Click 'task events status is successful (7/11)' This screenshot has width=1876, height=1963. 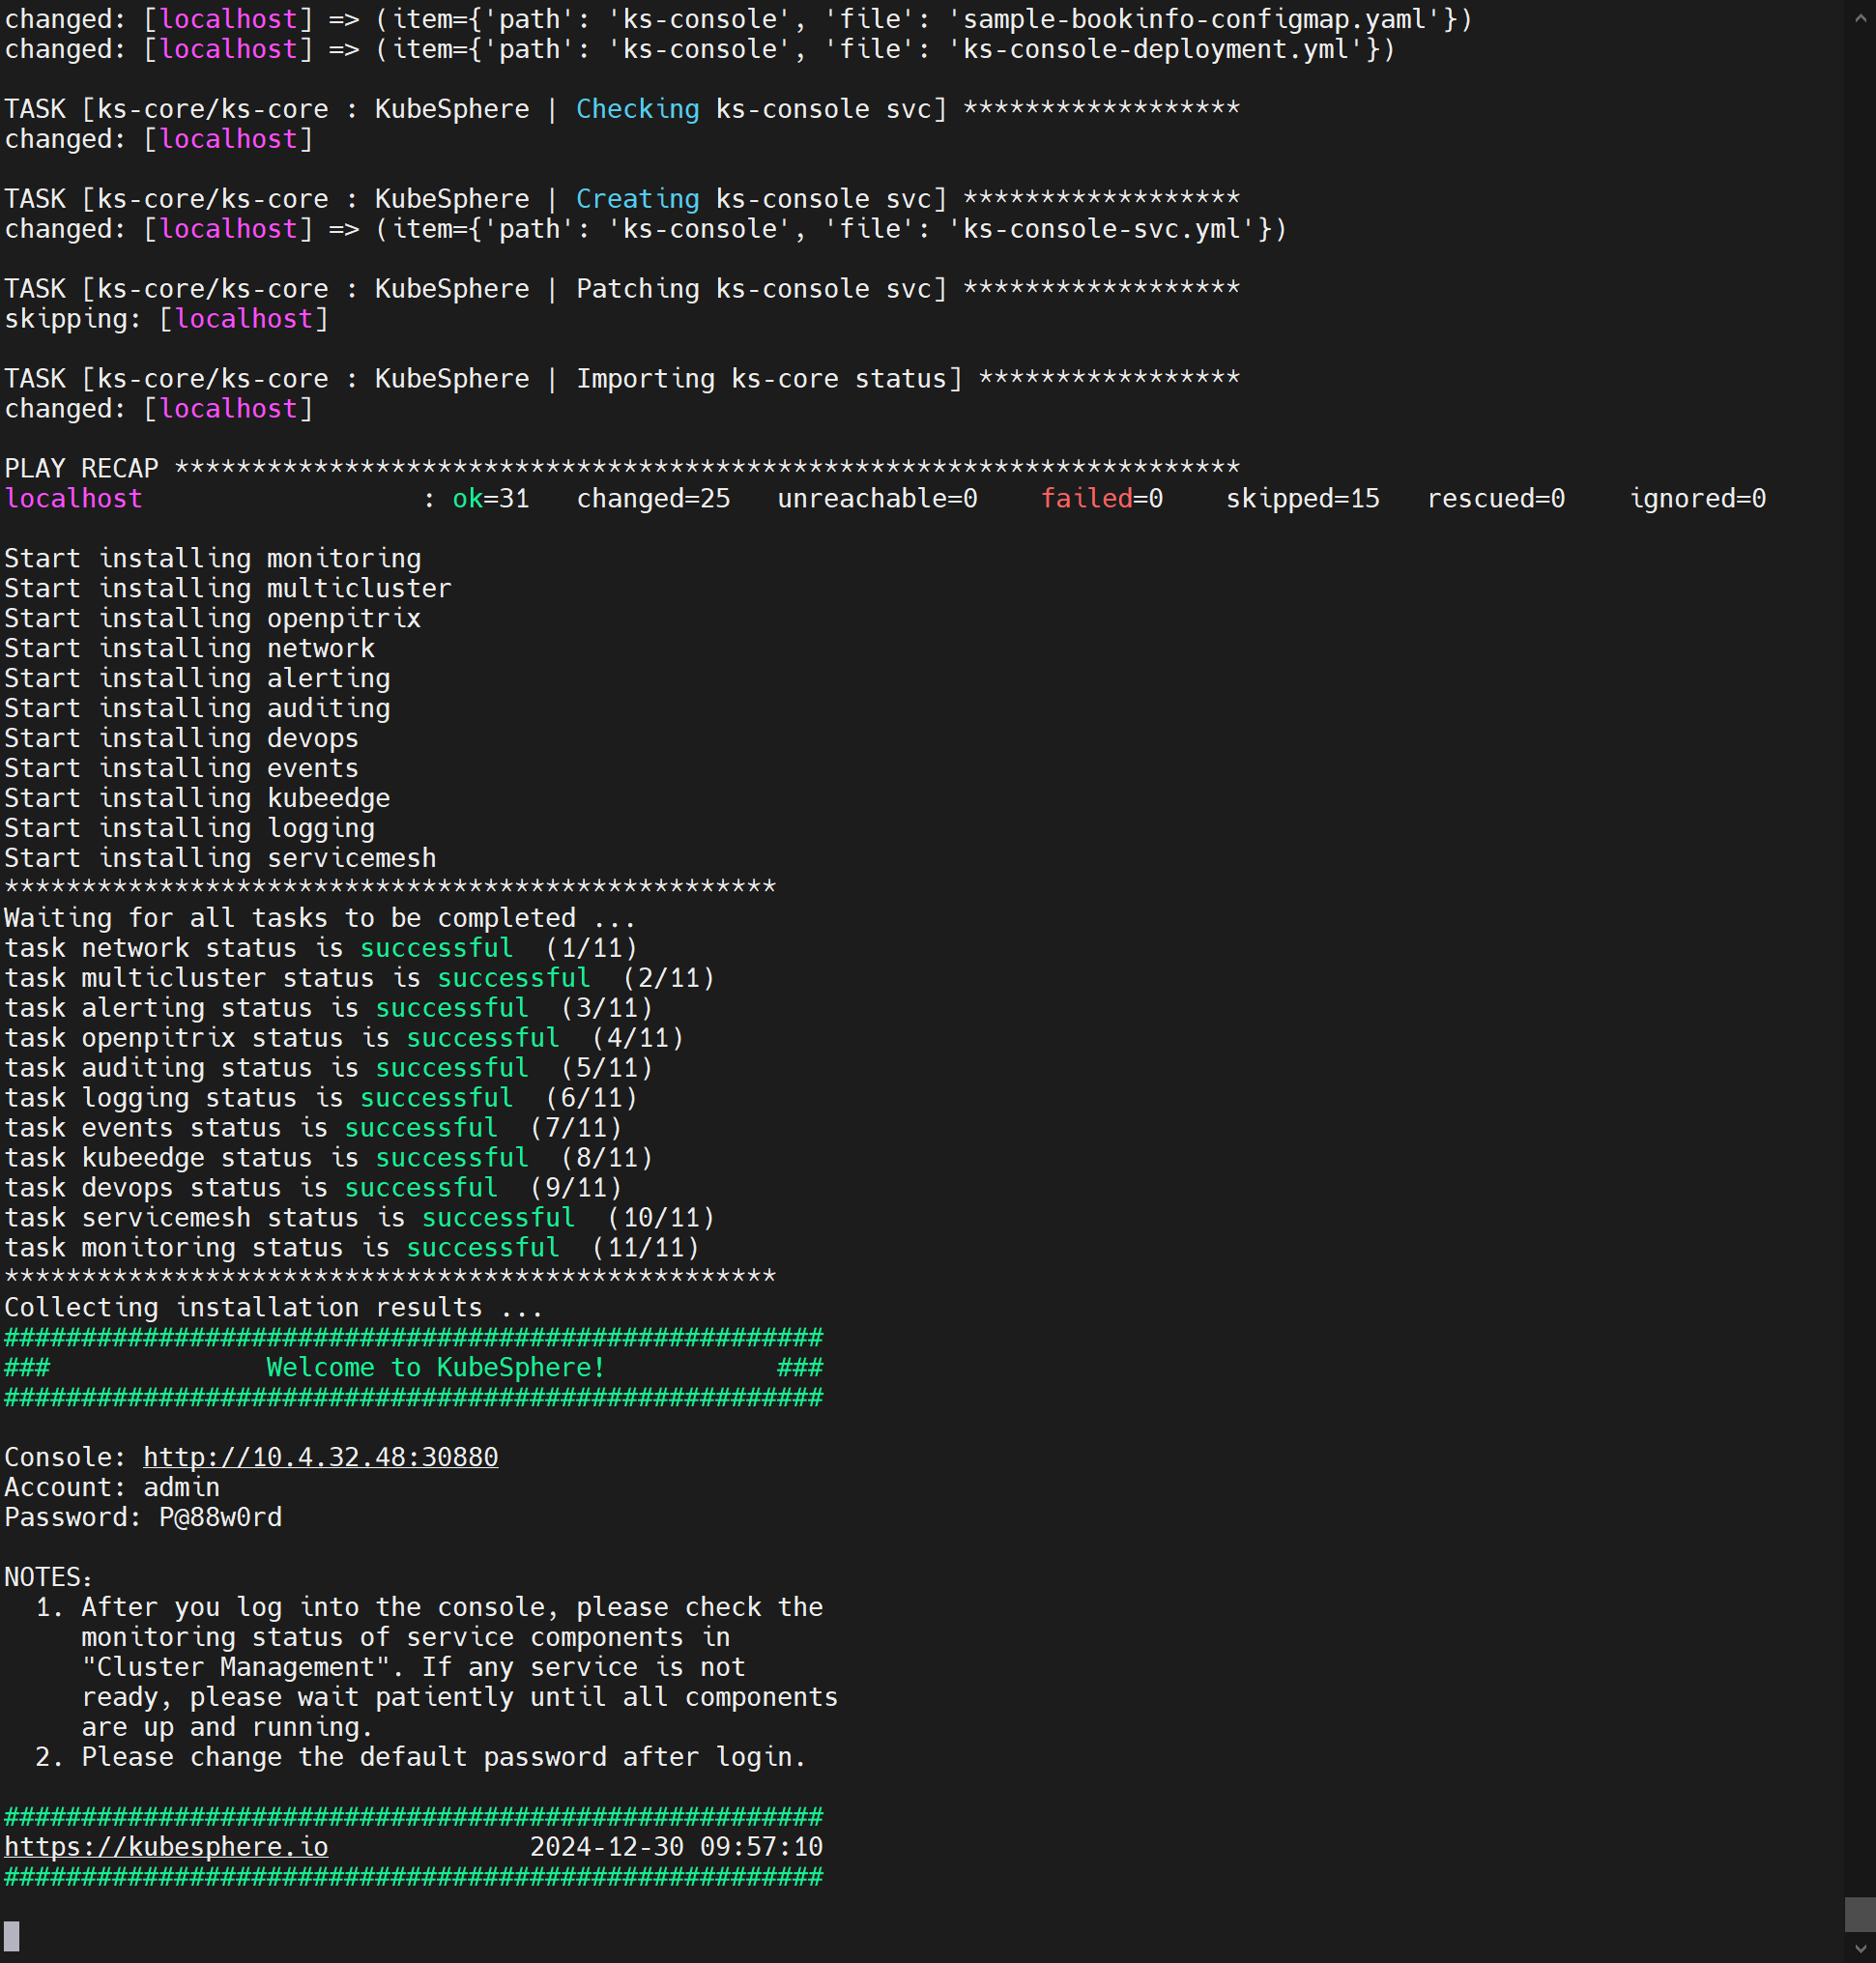pos(313,1128)
